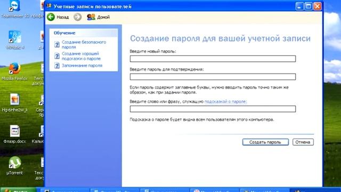Click the Отмена button
This screenshot has height=192, width=341.
[303, 142]
